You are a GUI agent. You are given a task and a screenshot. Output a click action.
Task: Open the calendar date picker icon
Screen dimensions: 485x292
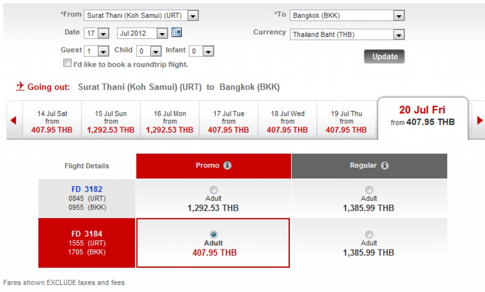pyautogui.click(x=177, y=33)
